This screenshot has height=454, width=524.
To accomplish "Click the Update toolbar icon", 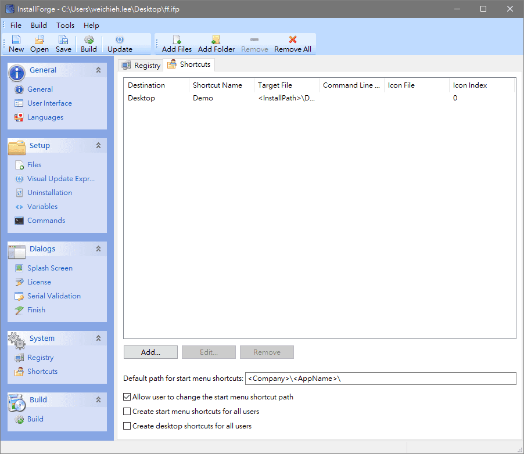I will tap(120, 39).
